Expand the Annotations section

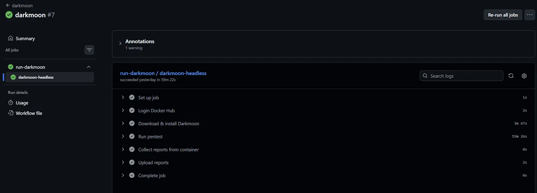[x=120, y=44]
